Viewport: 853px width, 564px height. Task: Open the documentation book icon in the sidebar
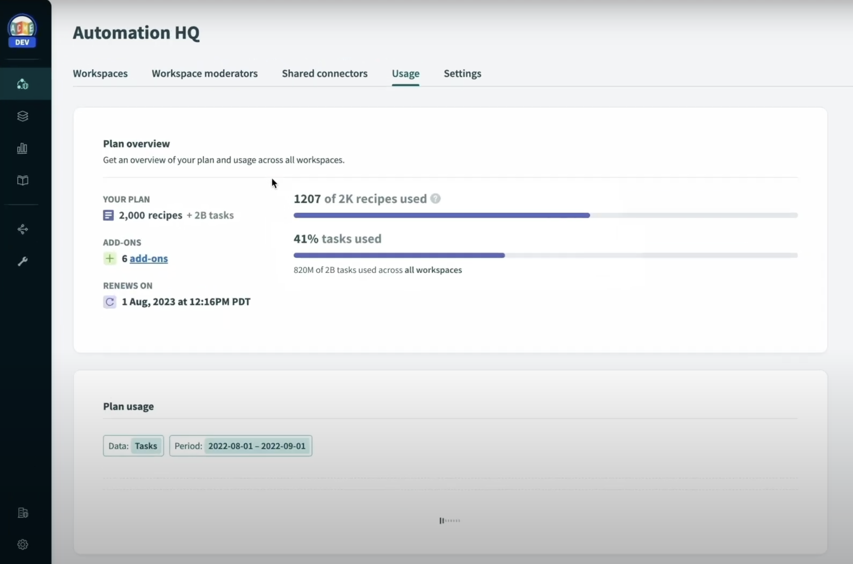coord(22,180)
